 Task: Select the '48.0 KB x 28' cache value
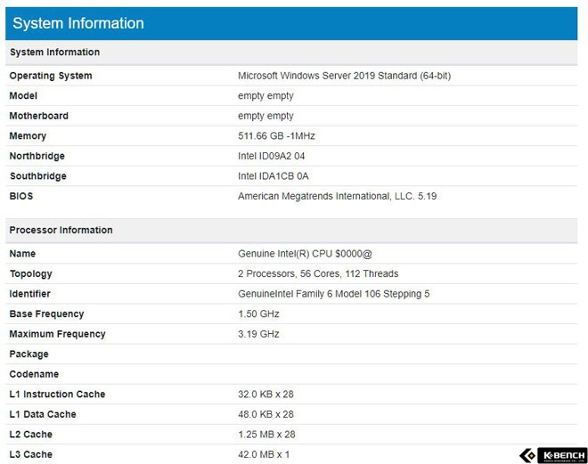(x=265, y=414)
